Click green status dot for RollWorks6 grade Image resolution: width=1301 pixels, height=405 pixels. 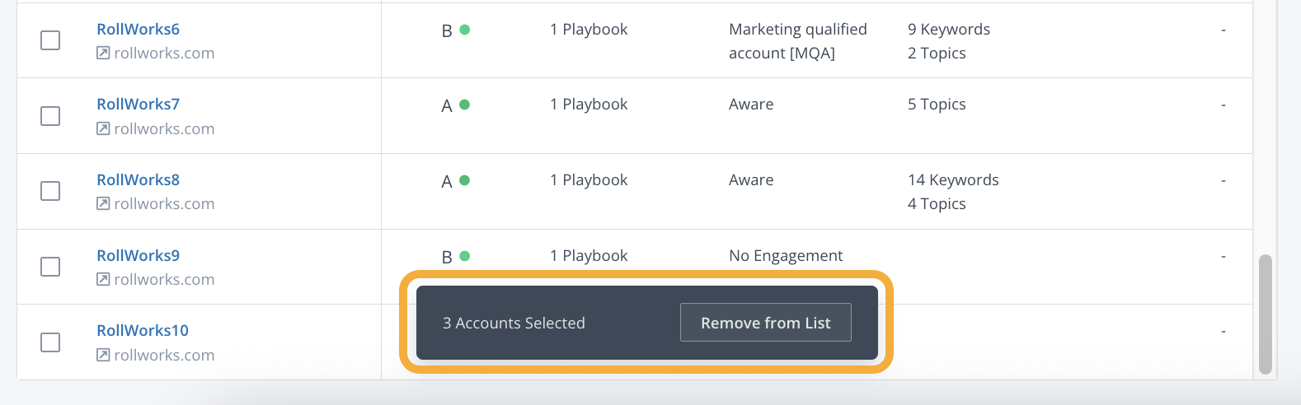(x=465, y=30)
